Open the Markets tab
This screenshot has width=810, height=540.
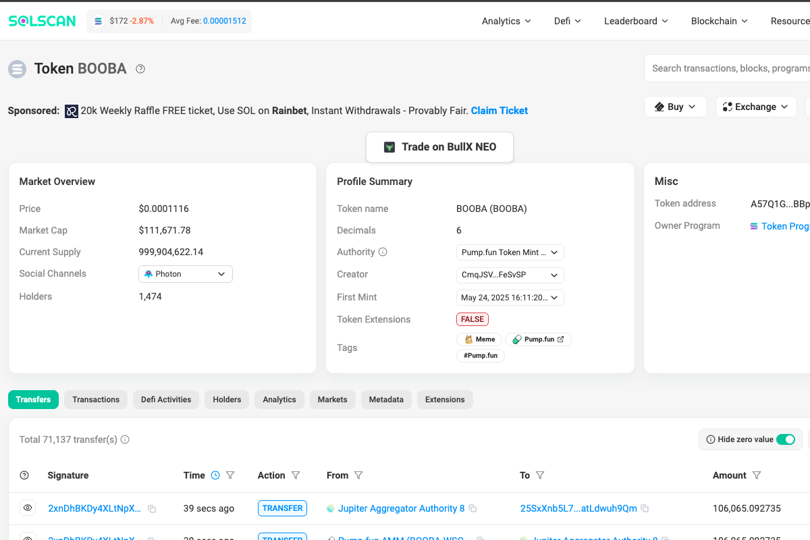[333, 400]
